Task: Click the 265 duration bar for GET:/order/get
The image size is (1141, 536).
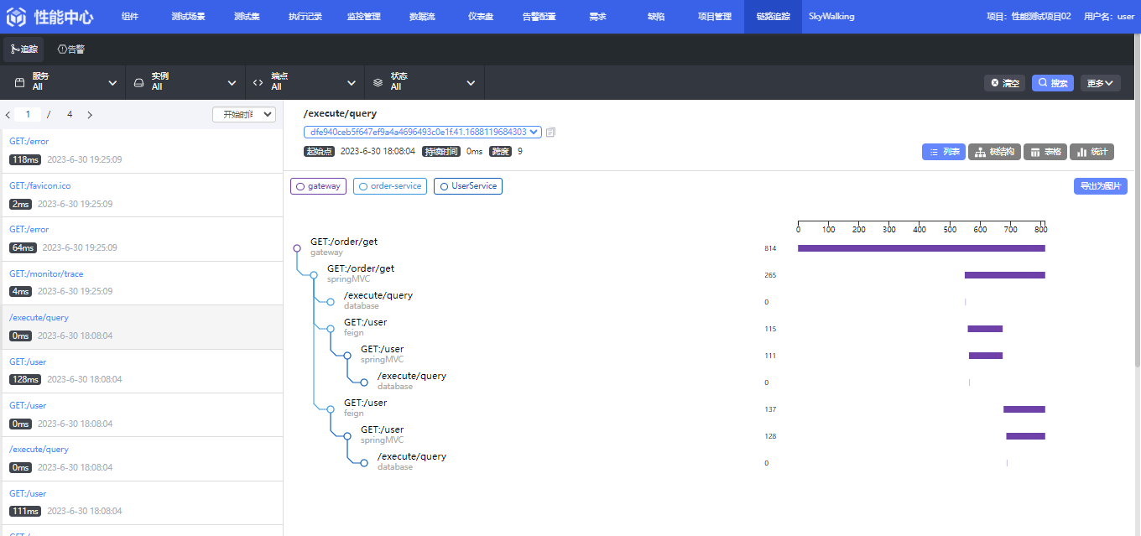Action: point(1005,275)
